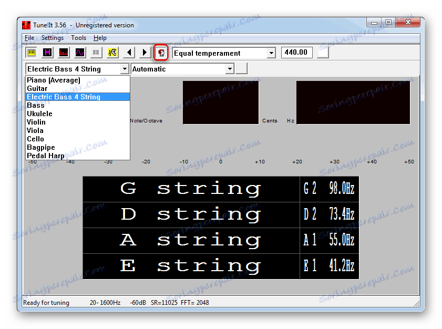
Task: Open the File menu
Action: point(29,38)
